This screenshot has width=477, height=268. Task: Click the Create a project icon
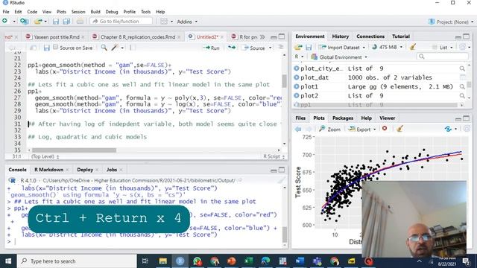point(25,22)
